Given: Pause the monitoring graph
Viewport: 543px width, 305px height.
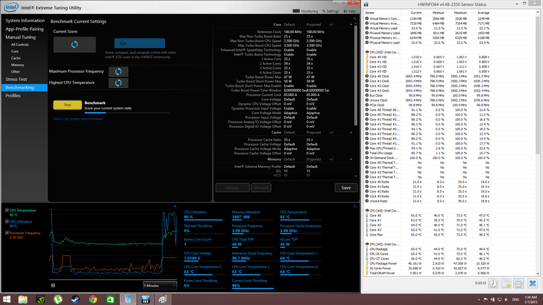Looking at the screenshot, I should coord(53,285).
